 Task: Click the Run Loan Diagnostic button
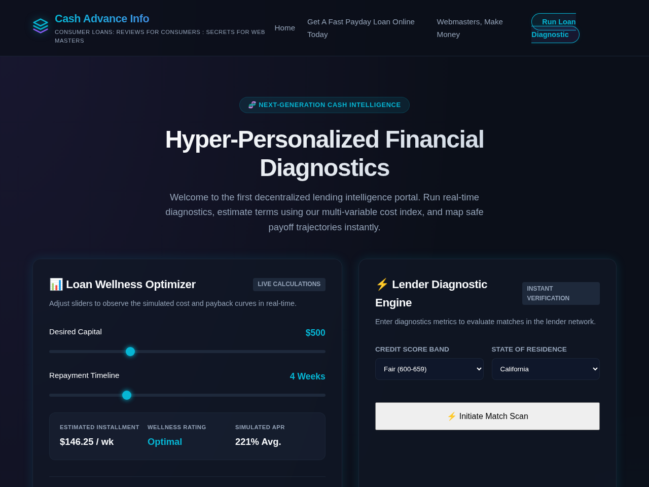coord(555,28)
